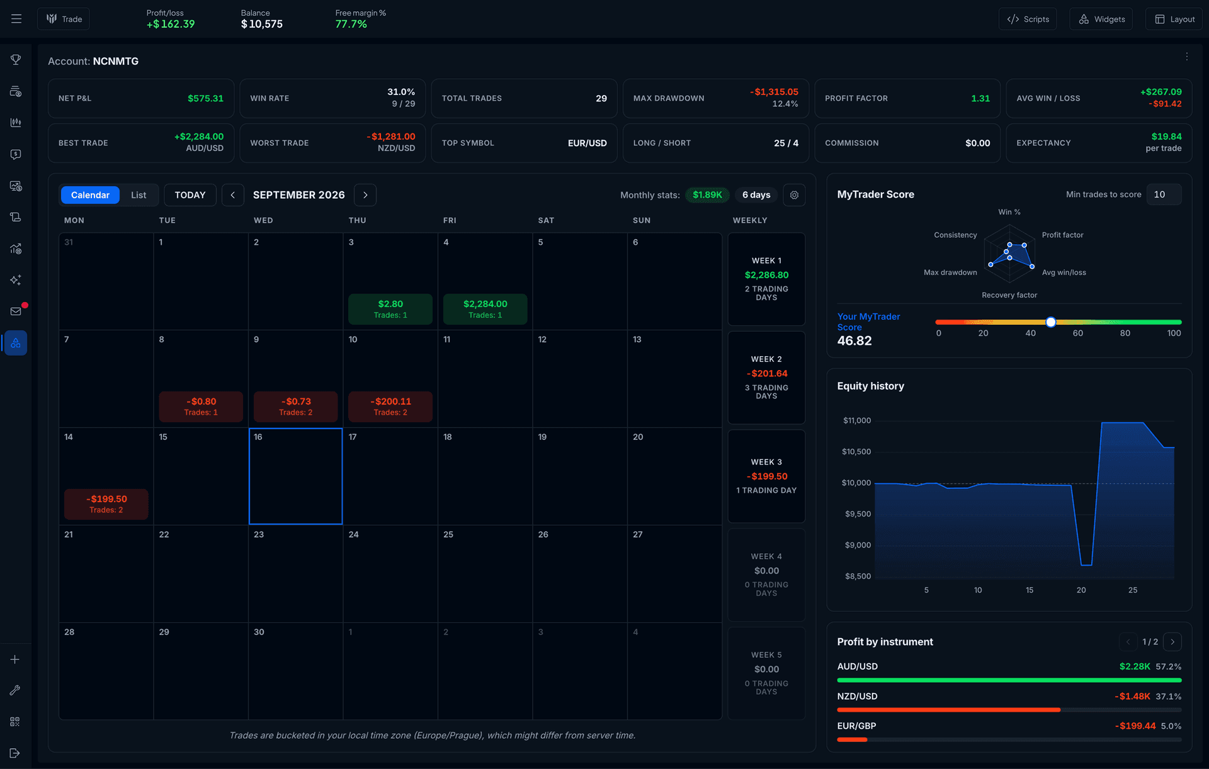This screenshot has width=1209, height=769.
Task: Open the calendar settings gear icon
Action: point(794,195)
